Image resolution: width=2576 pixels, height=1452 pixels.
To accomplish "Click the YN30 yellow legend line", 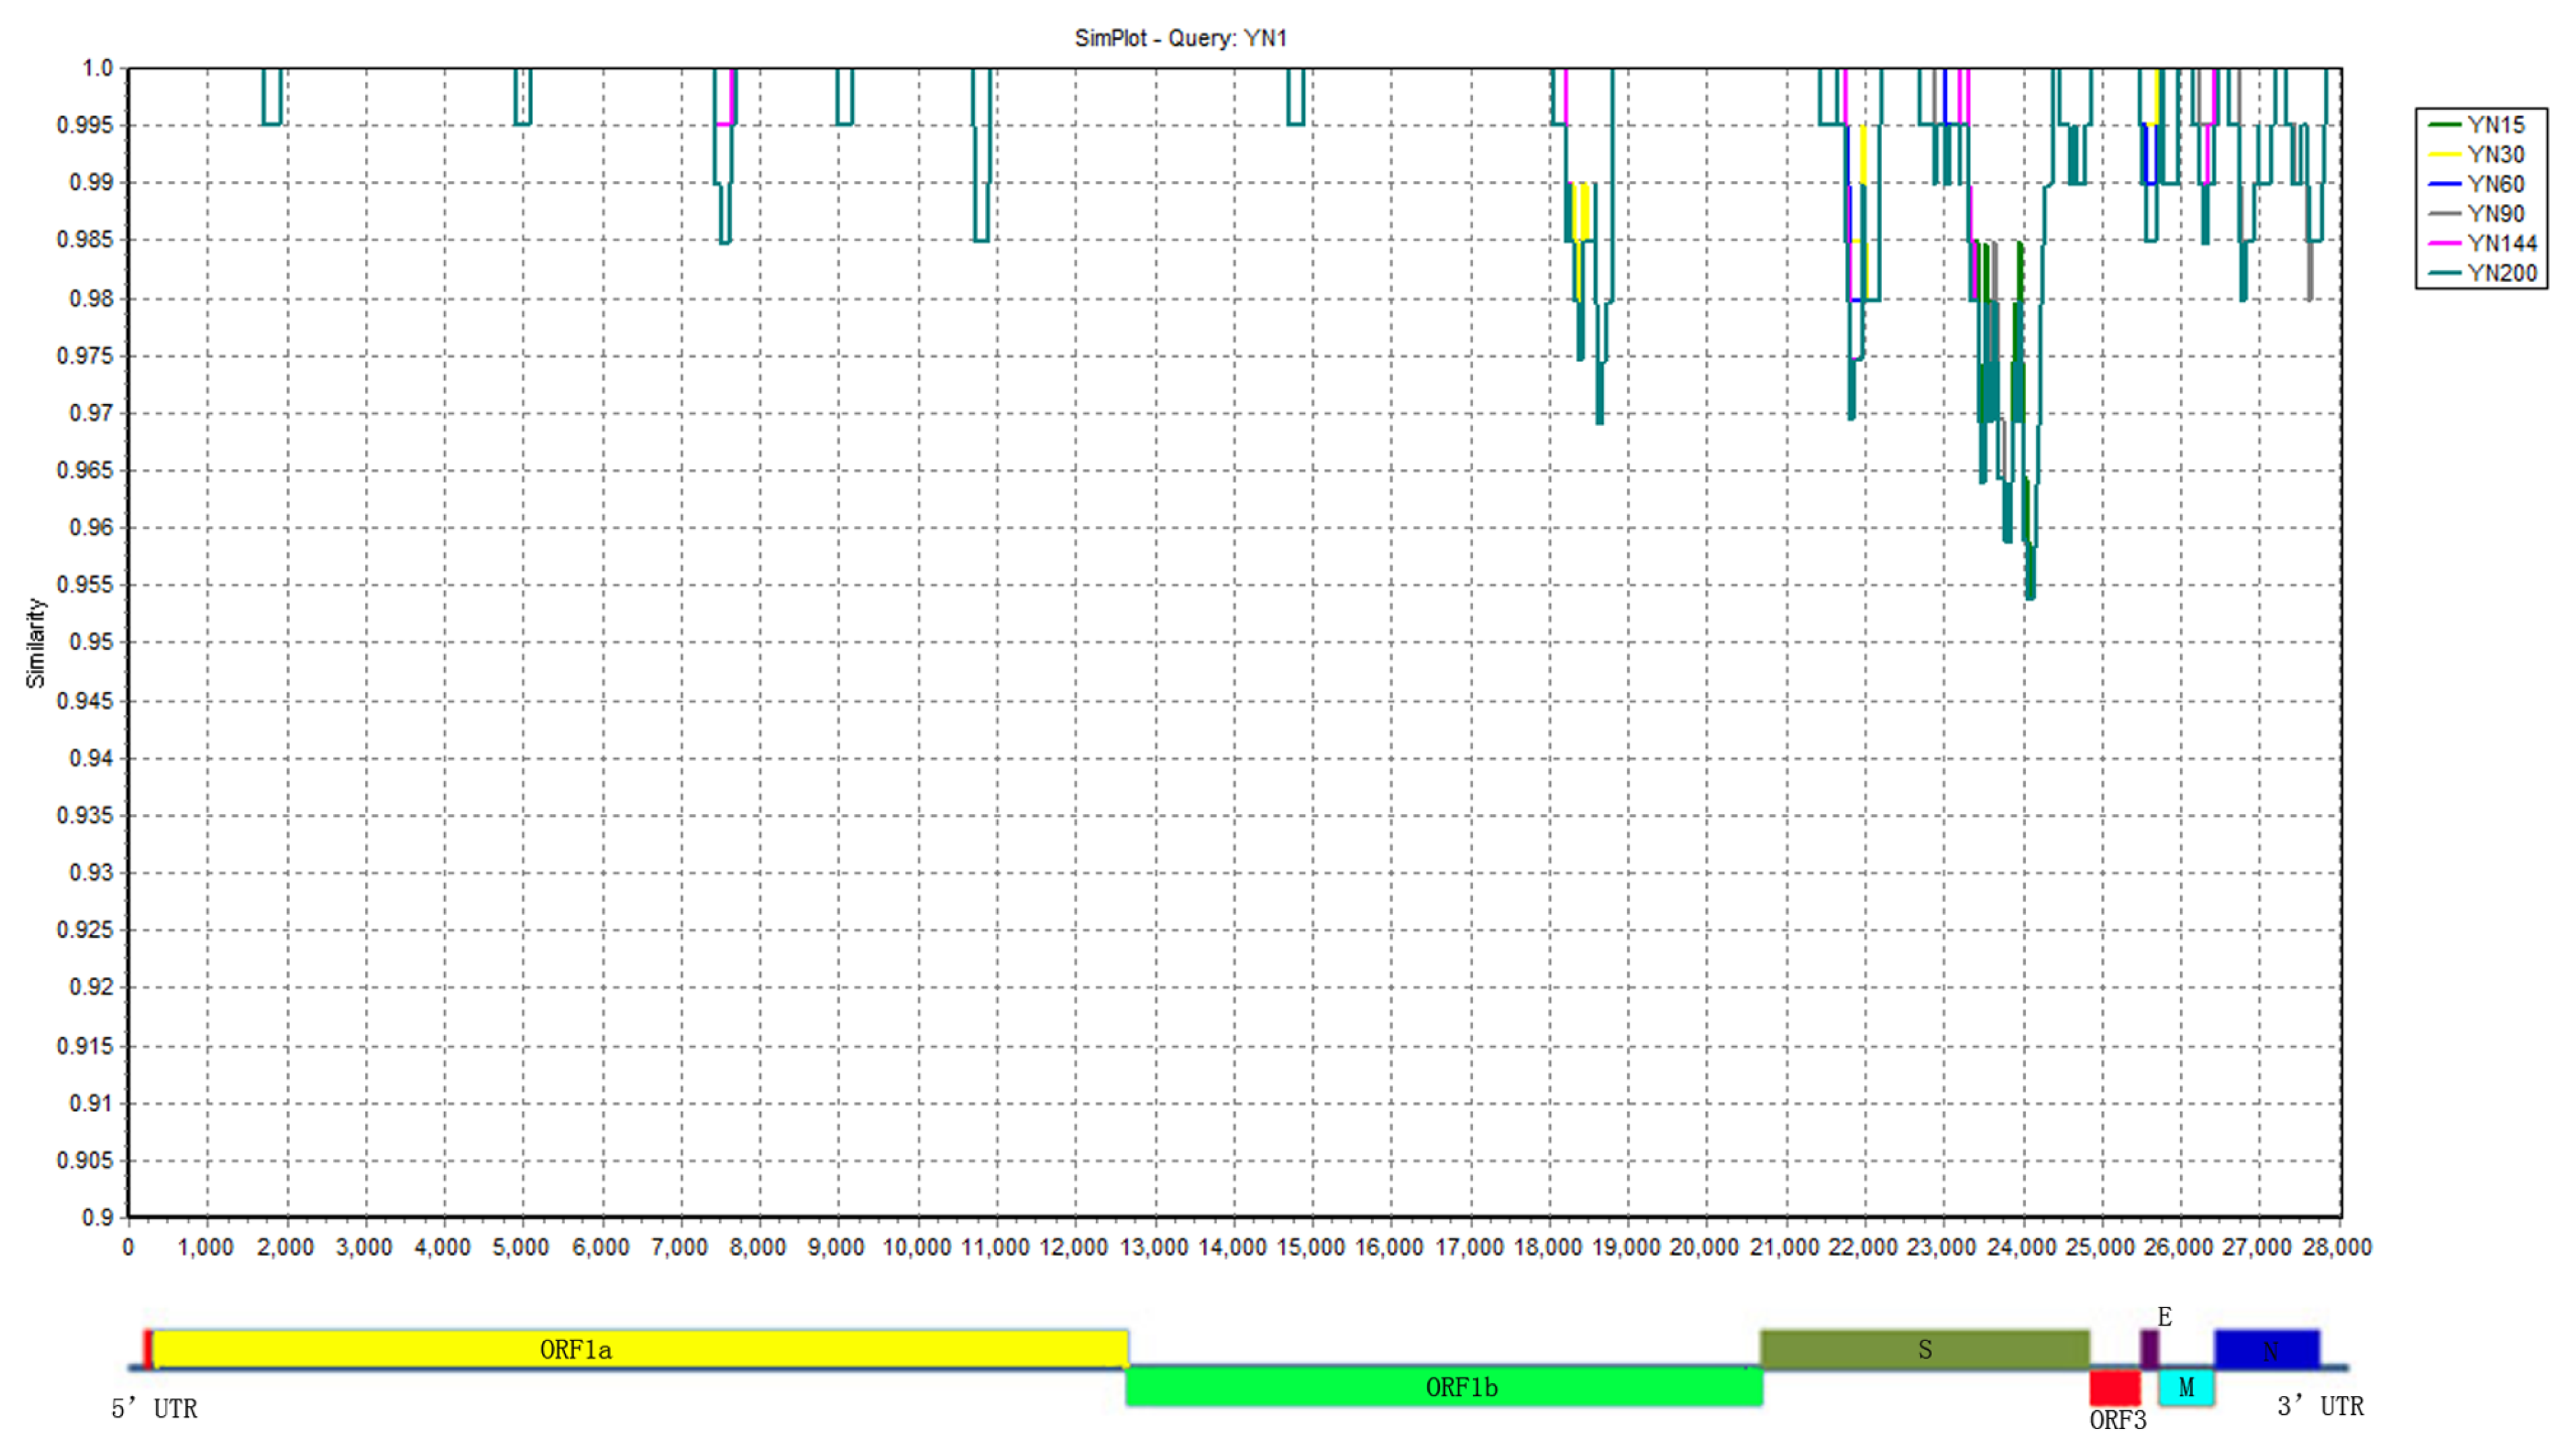I will pos(2444,155).
